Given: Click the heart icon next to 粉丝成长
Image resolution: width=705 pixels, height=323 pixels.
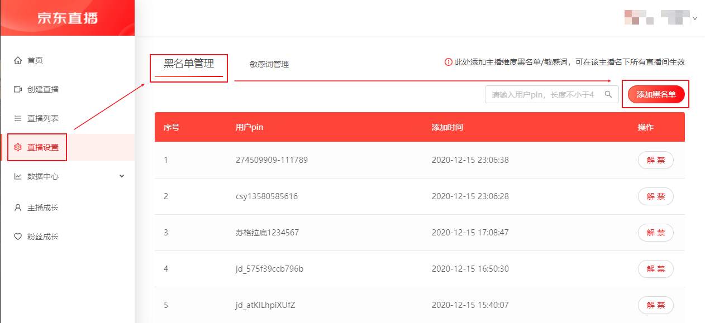Looking at the screenshot, I should click(x=18, y=237).
